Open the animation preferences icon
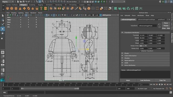Viewport: 173px width, 97px height. point(171,89)
